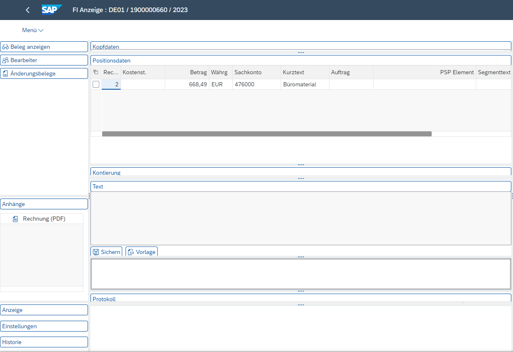Viewport: 513px width, 352px height.
Task: Click the Rechnung (PDF) document icon
Action: click(15, 219)
